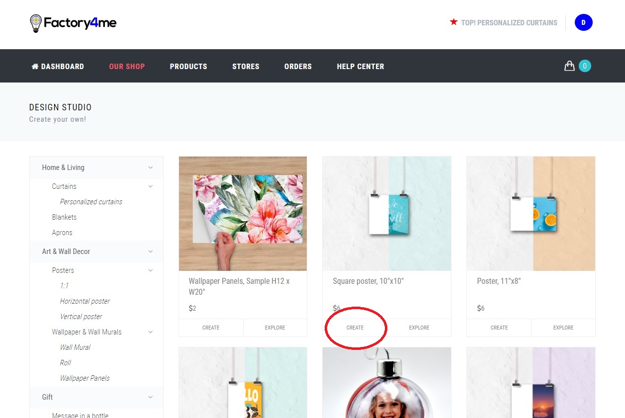Open the shopping cart bag icon

coord(569,66)
